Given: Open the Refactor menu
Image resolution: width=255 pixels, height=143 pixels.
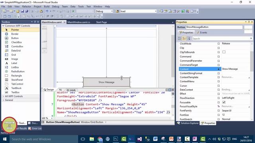Looking at the screenshot, I should click(x=27, y=6).
